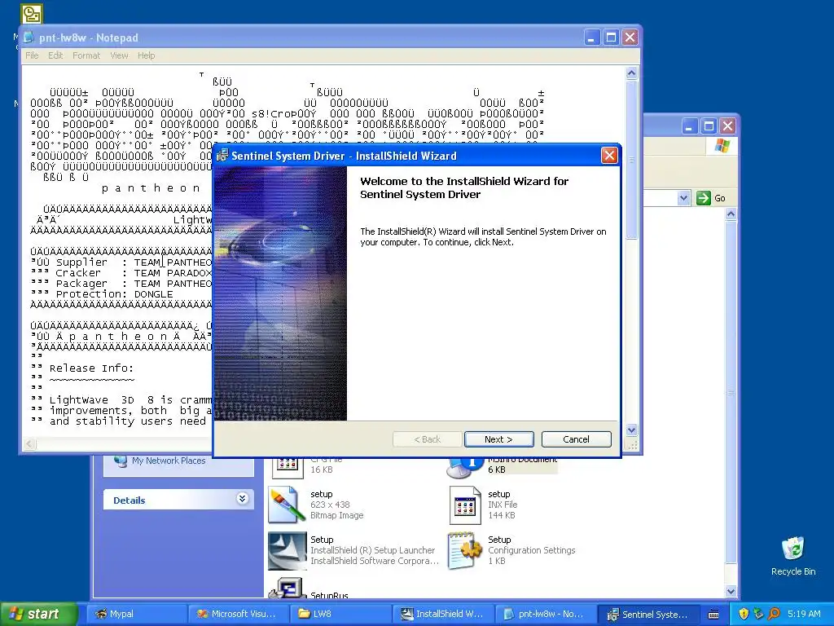This screenshot has height=626, width=834.
Task: Click Explorer's vertical scrollbar up arrow
Action: [x=731, y=214]
